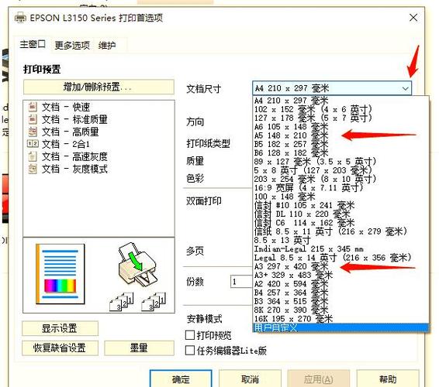Choose 102 x 152 毫米 (4 x 6 英寸)
The image size is (439, 387).
340,109
